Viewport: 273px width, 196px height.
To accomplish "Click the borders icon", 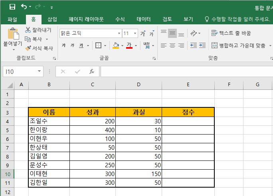I will (98, 46).
